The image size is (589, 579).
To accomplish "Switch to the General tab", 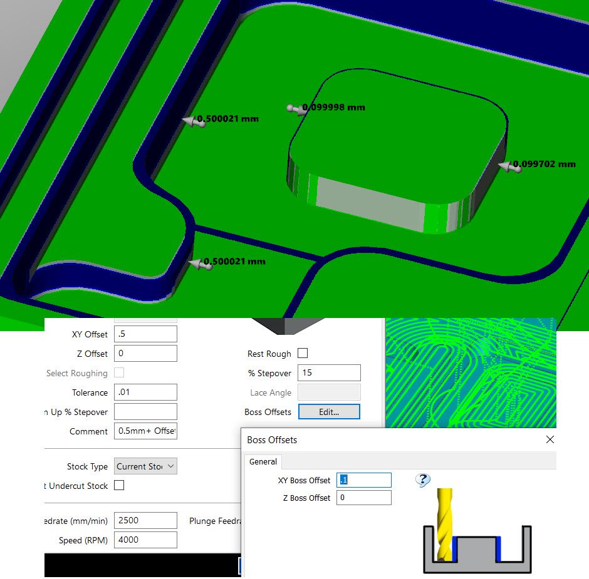I will click(263, 461).
